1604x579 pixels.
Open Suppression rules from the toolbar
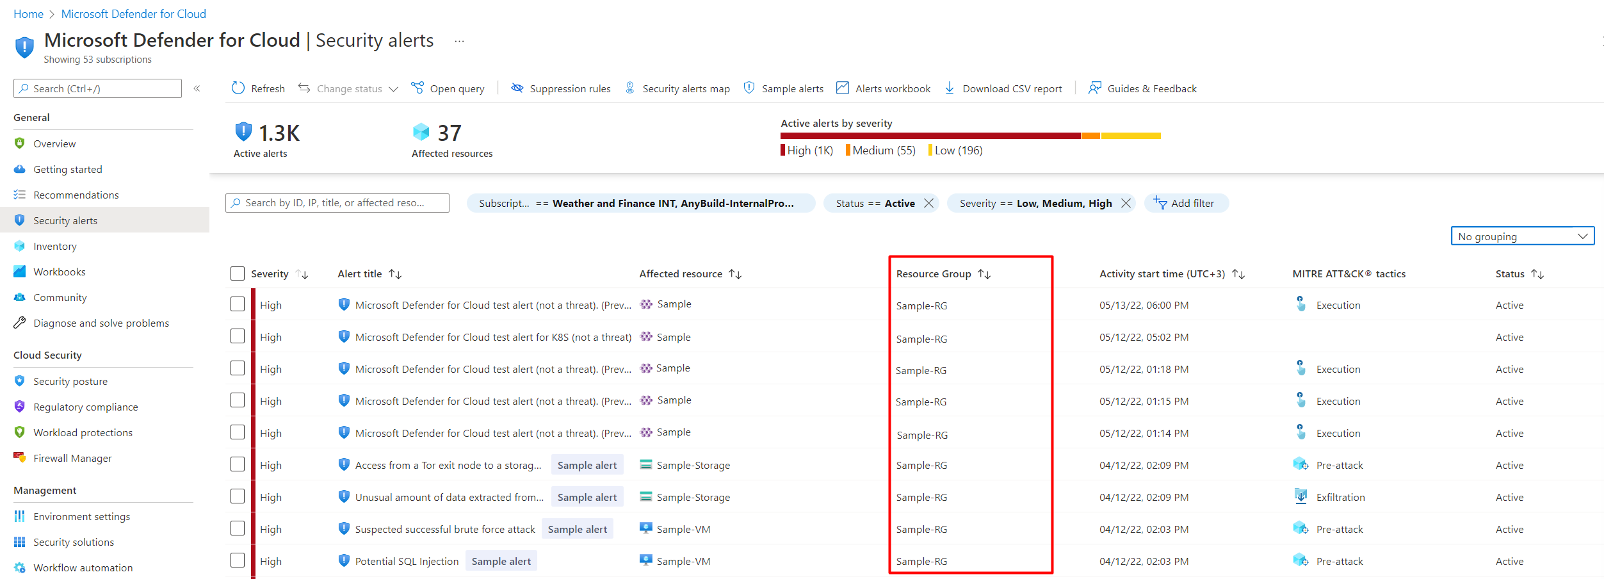pyautogui.click(x=560, y=88)
